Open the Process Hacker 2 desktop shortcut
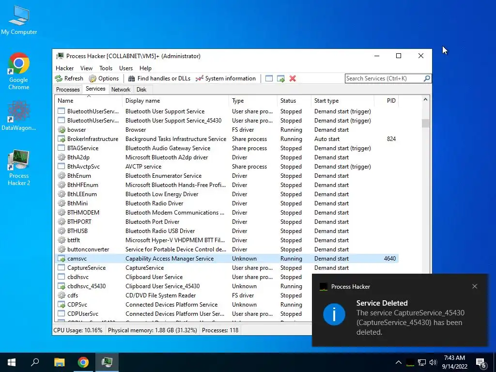The image size is (496, 372). (x=19, y=168)
